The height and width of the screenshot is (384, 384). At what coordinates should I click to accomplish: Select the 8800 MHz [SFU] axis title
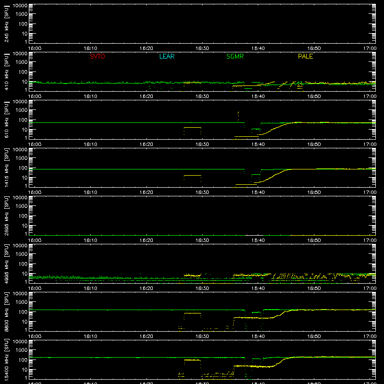click(x=6, y=312)
